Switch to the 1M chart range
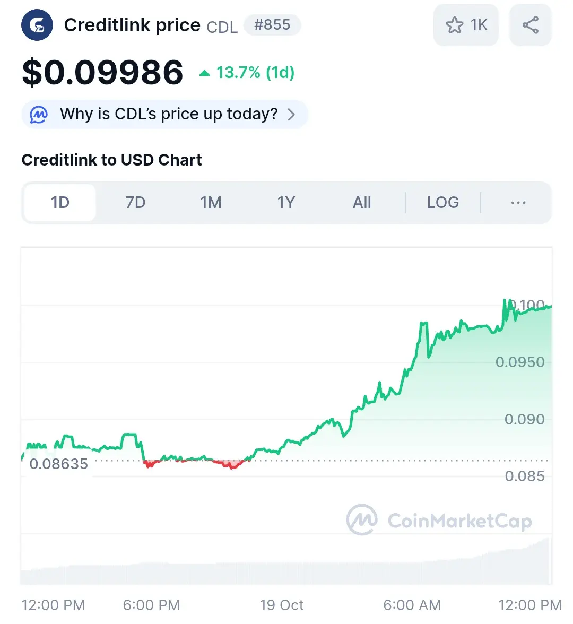Image resolution: width=573 pixels, height=624 pixels. (x=211, y=203)
